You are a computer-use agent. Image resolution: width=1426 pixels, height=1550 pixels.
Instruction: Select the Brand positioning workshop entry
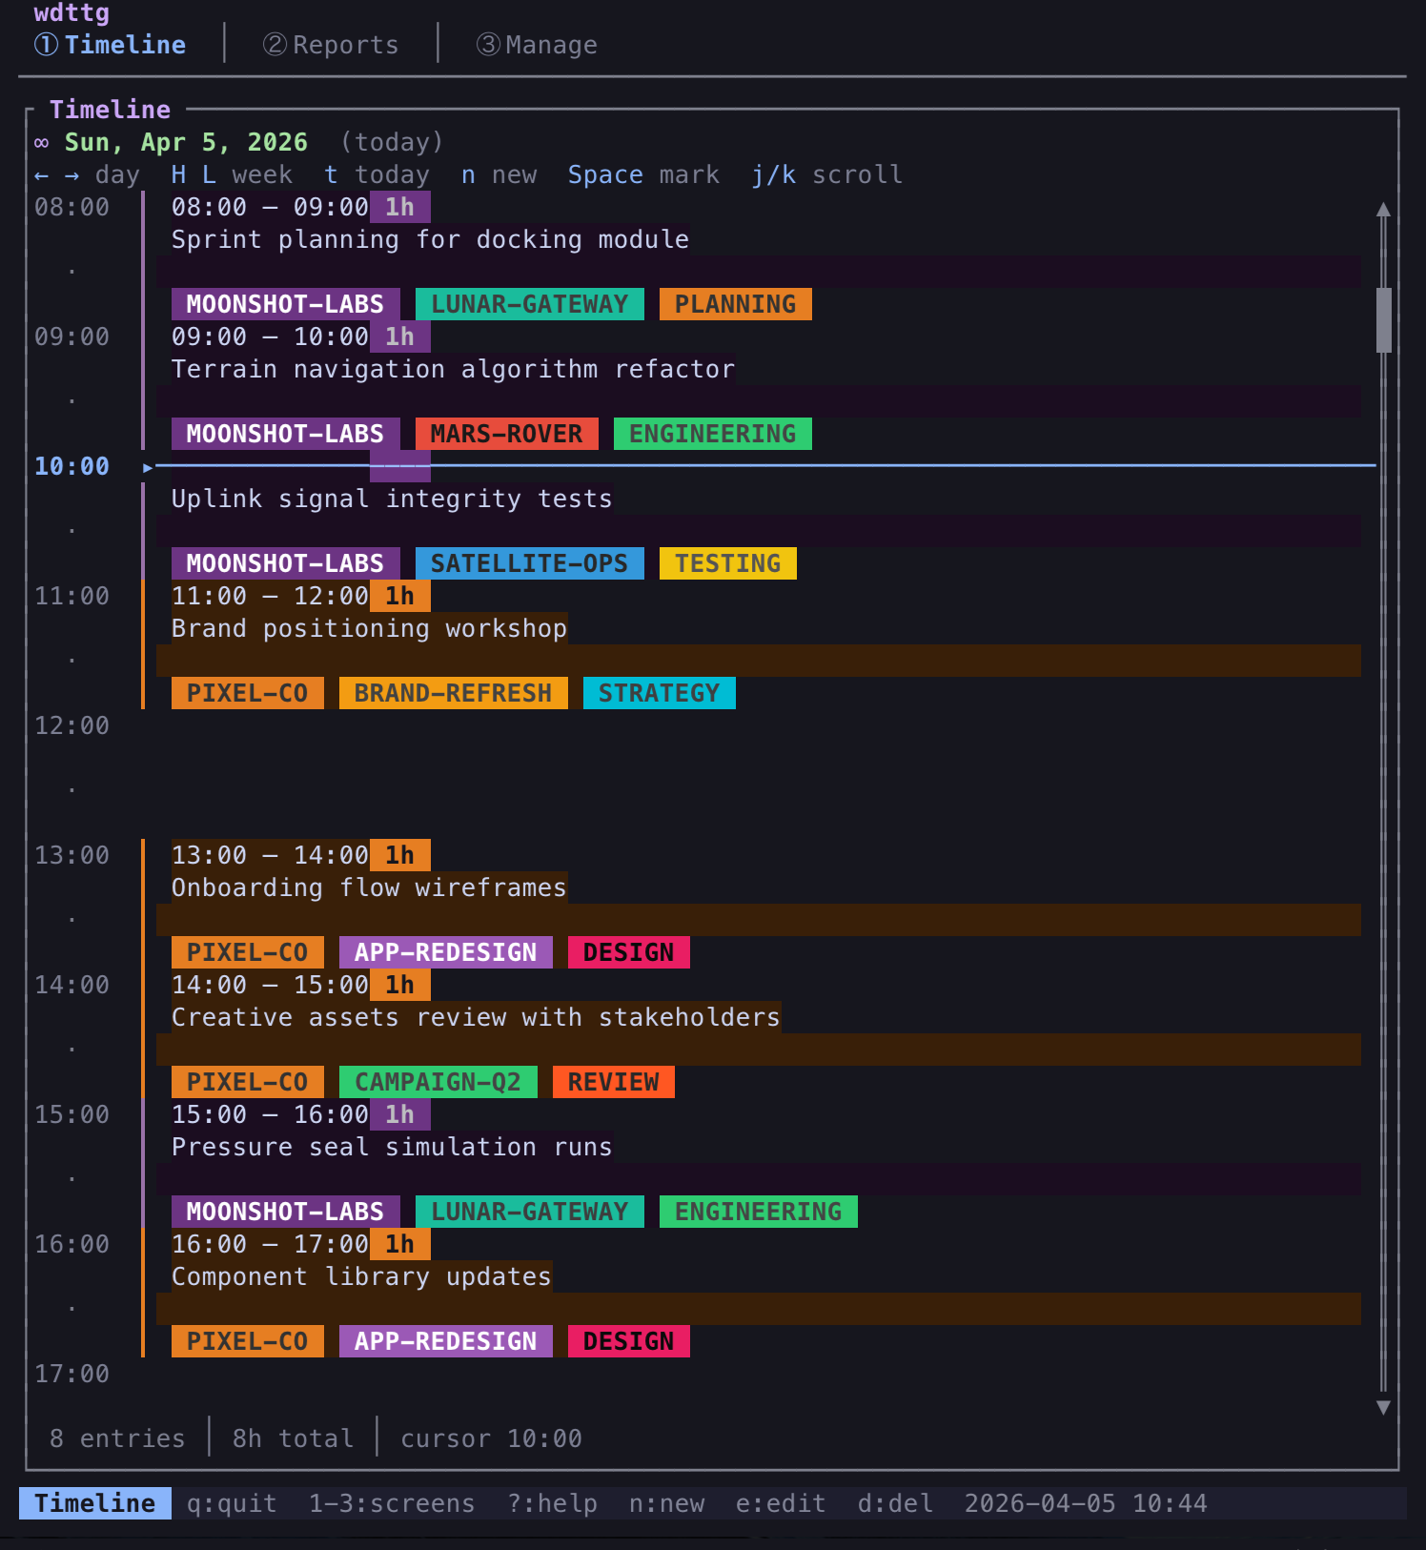click(369, 628)
